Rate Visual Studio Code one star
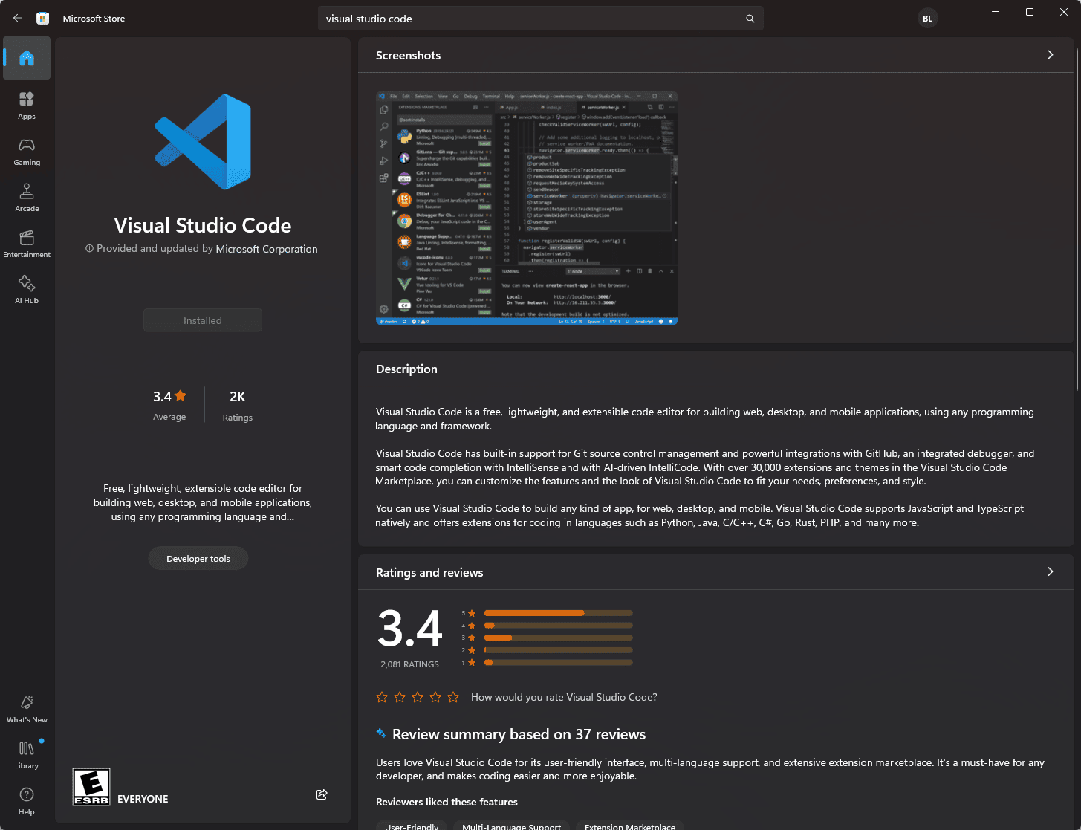Image resolution: width=1081 pixels, height=830 pixels. click(x=382, y=697)
